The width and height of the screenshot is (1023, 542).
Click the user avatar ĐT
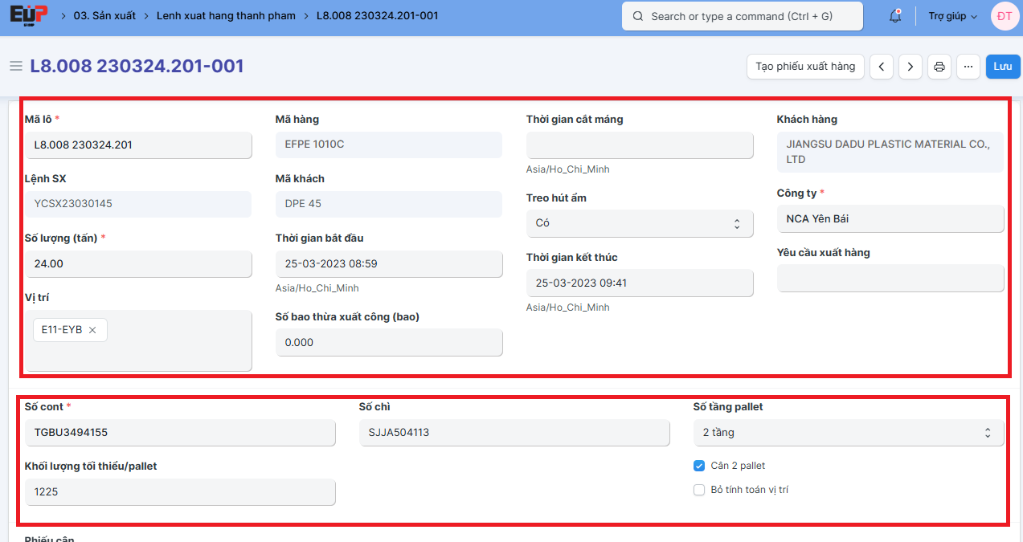pos(1005,16)
